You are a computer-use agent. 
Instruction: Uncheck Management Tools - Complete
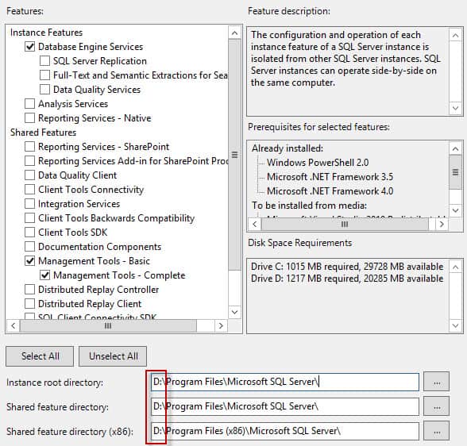pyautogui.click(x=44, y=275)
